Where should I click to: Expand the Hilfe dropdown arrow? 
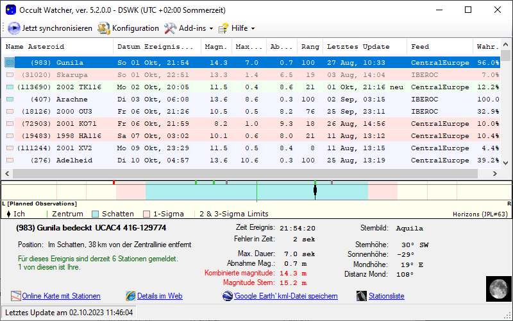tap(253, 28)
